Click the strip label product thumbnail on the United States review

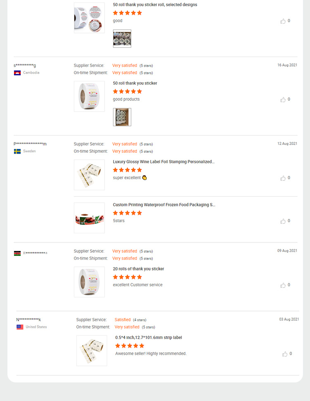click(x=91, y=351)
